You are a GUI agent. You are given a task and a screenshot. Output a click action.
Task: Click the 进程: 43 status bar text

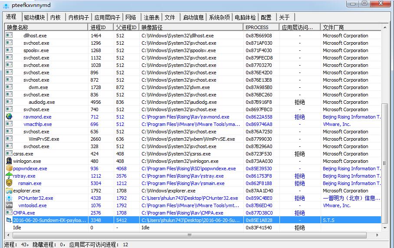(15, 245)
